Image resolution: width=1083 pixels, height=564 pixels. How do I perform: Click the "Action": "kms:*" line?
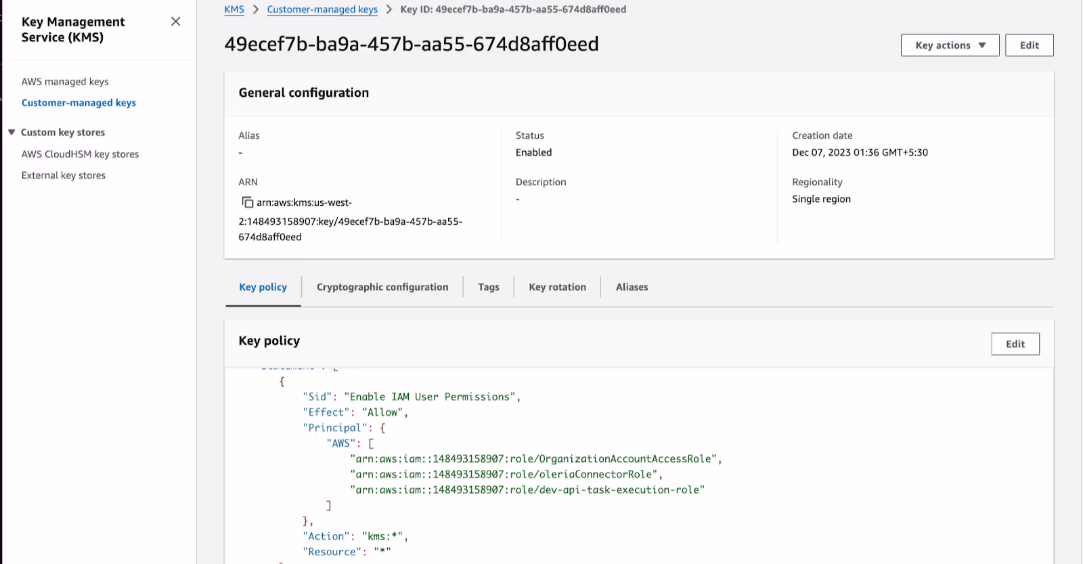point(355,536)
